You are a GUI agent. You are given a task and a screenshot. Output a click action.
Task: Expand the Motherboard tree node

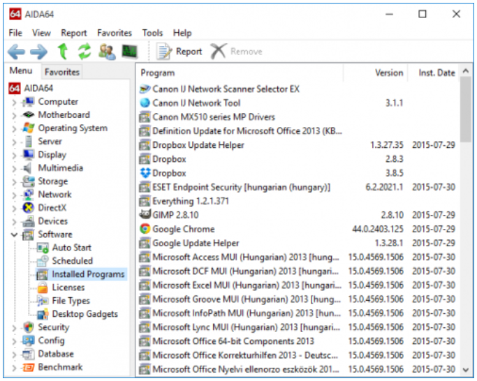click(x=14, y=115)
